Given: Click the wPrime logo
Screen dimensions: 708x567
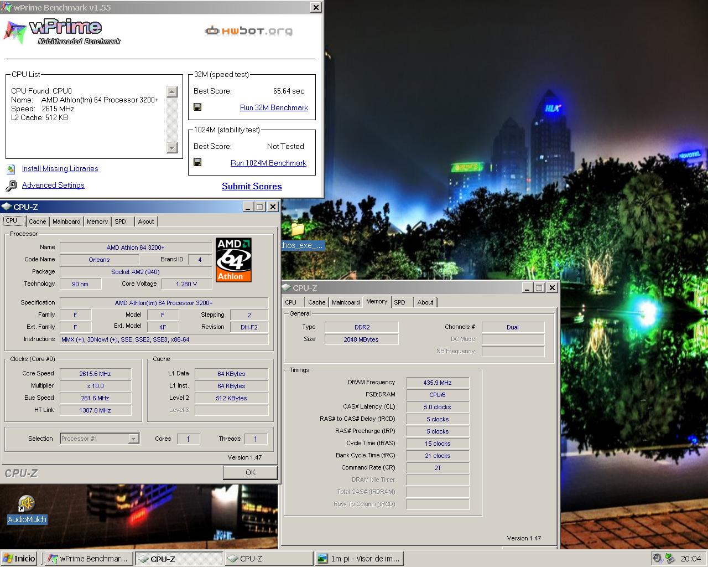Looking at the screenshot, I should (61, 32).
